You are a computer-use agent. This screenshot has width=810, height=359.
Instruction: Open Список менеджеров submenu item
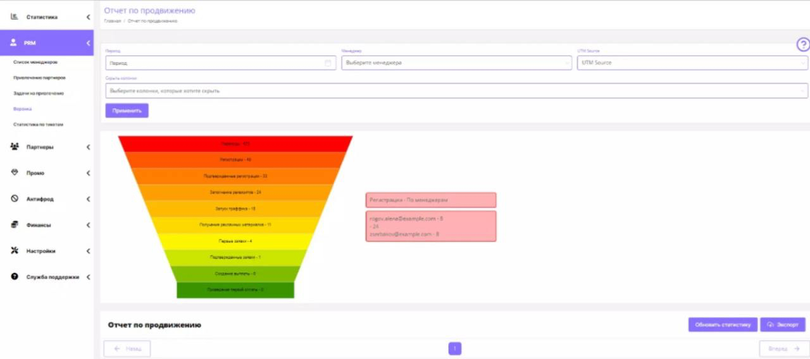tap(35, 62)
